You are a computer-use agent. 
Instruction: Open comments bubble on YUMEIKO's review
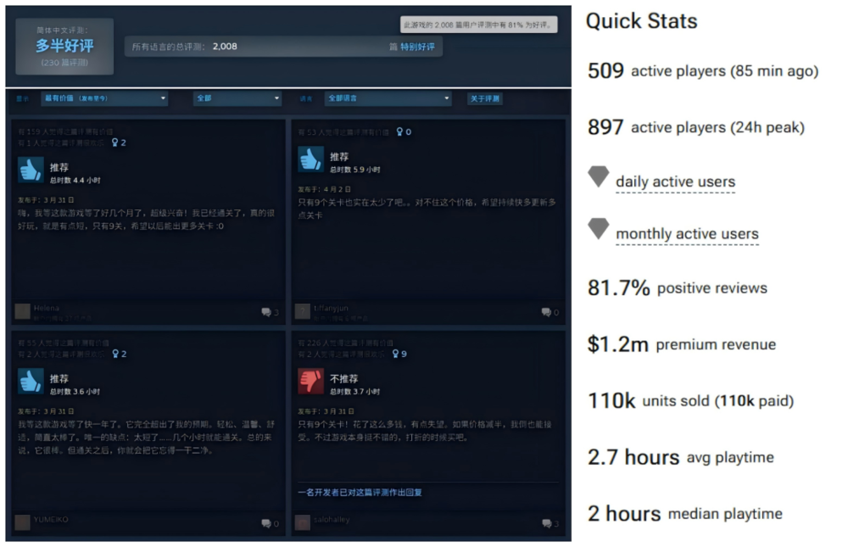coord(266,524)
